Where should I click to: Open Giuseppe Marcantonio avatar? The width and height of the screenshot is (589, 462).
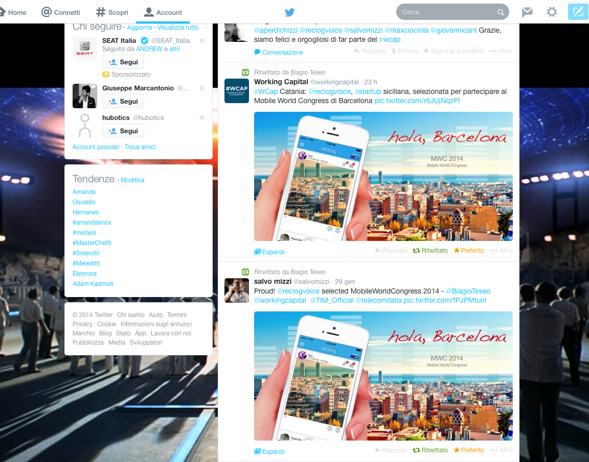84,96
